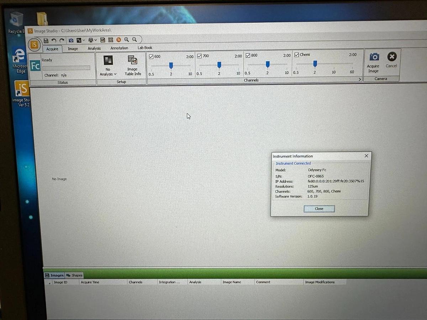Click the '1.0.19' software version value
The width and height of the screenshot is (427, 320).
coord(312,196)
